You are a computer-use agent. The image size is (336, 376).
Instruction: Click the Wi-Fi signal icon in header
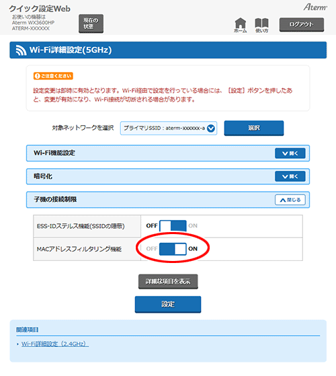pos(21,50)
